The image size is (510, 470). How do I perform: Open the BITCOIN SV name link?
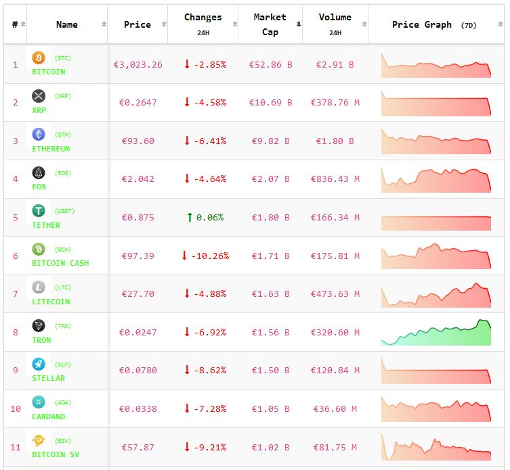coord(56,454)
